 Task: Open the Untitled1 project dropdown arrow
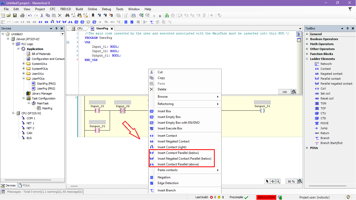(62, 34)
